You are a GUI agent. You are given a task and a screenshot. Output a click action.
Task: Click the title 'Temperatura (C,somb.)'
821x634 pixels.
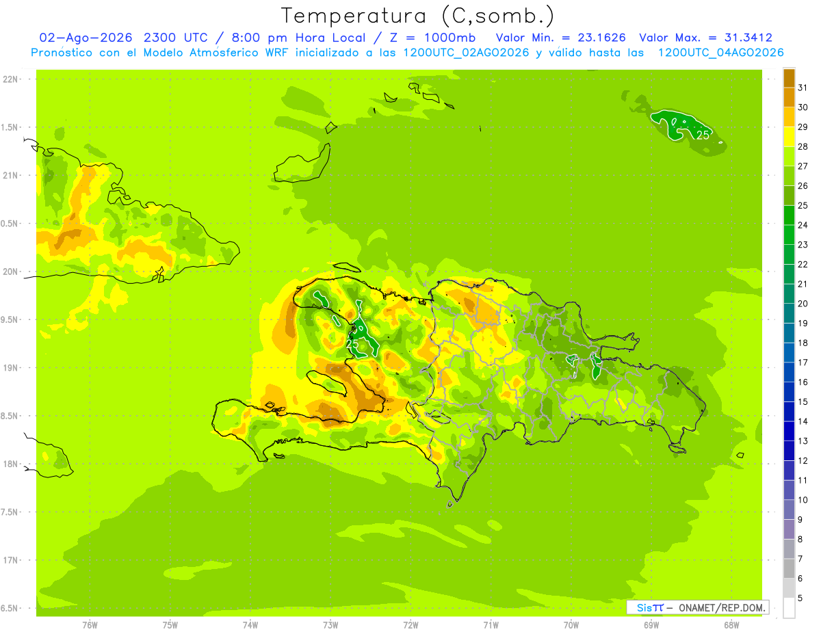(417, 16)
